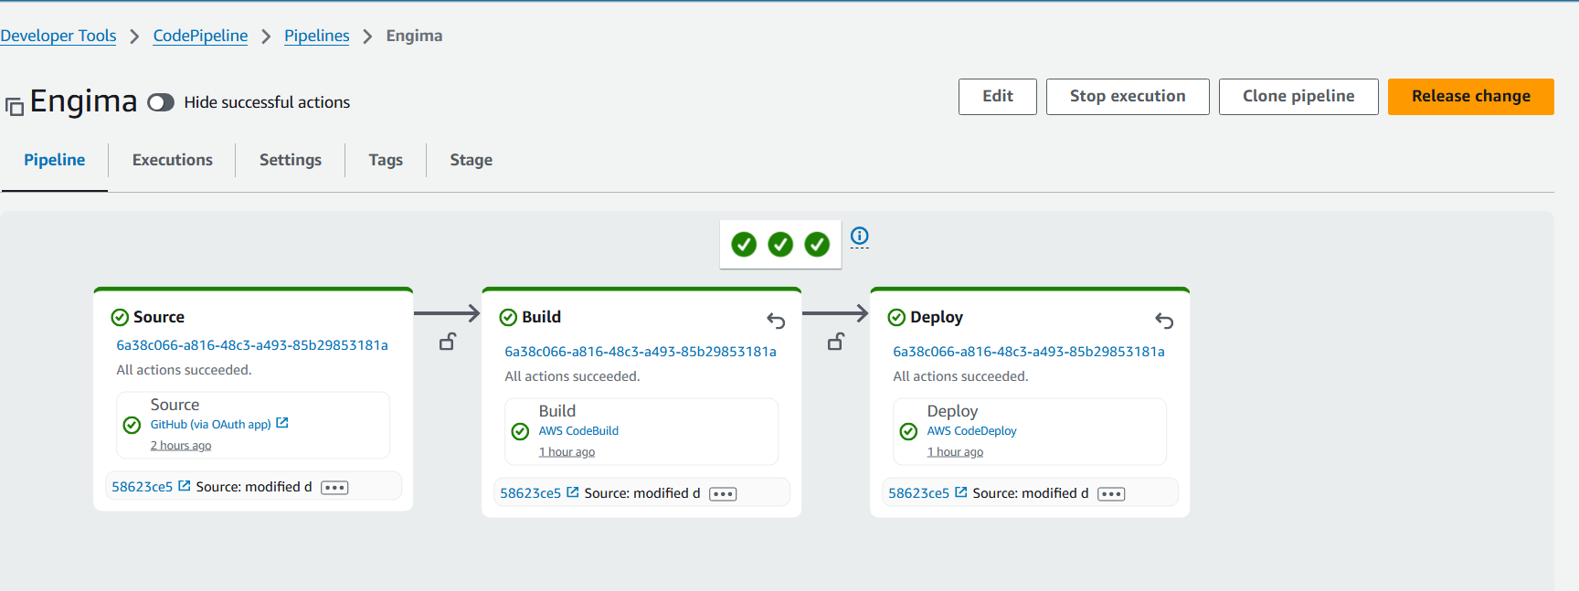Open commit 58623ce5 link in Deploy stage

[919, 493]
